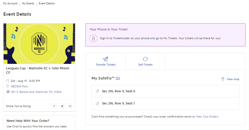249x130 pixels.
Task: Click the Nashville SC event image
Action: tap(39, 44)
